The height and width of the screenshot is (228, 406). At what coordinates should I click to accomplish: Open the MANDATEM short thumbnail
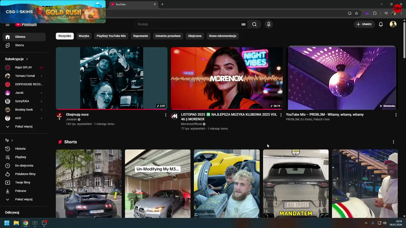click(x=296, y=184)
